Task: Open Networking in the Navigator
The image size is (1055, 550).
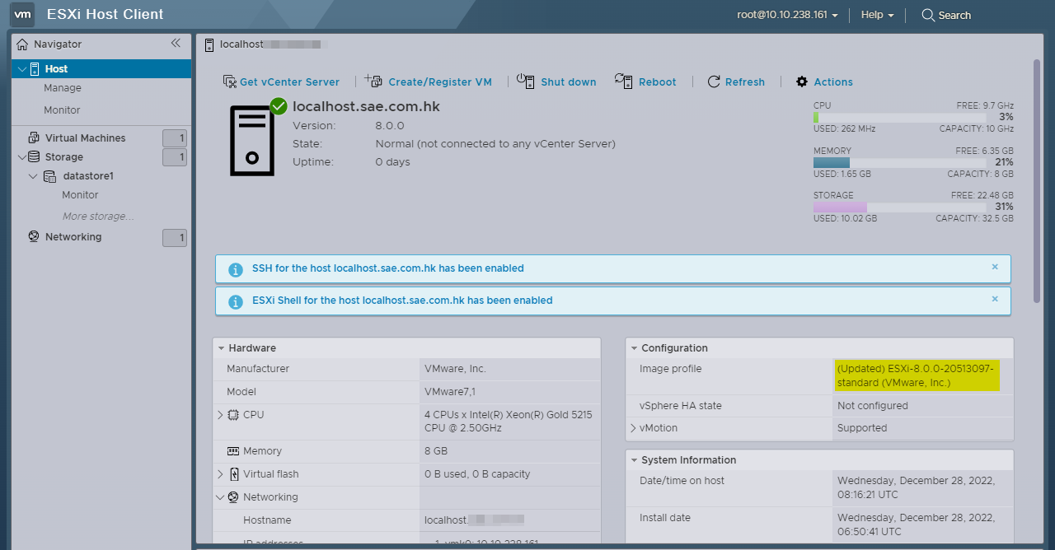Action: (73, 237)
